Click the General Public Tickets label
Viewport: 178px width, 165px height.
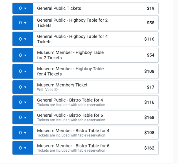59,8
